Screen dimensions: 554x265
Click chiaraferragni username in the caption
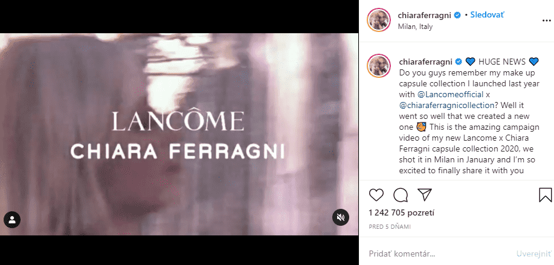click(x=426, y=62)
